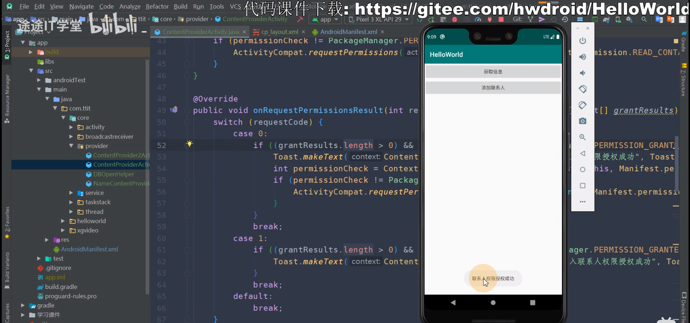Take an emulator screenshot with camera icon
690x323 pixels.
tap(582, 121)
